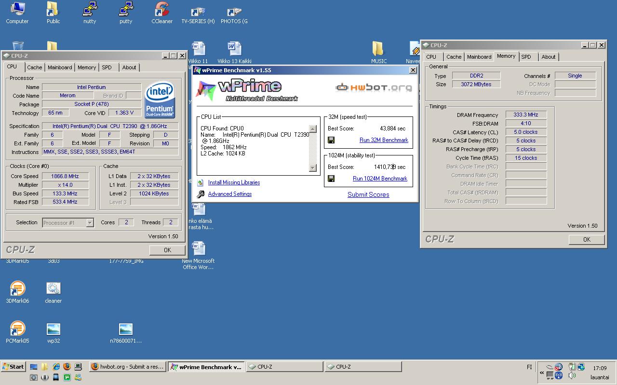Close the wPrime Benchmark window

[x=413, y=70]
